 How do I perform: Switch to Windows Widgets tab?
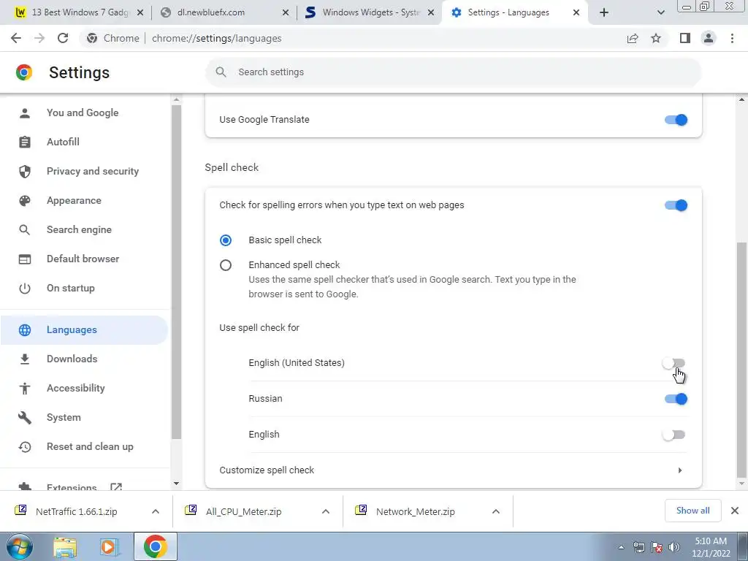369,12
